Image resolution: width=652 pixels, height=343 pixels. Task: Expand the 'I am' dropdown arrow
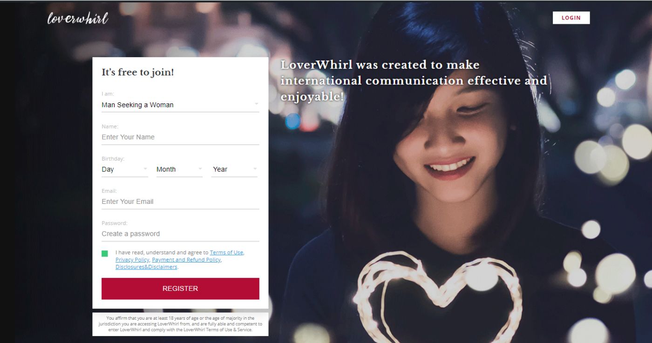[x=256, y=104]
